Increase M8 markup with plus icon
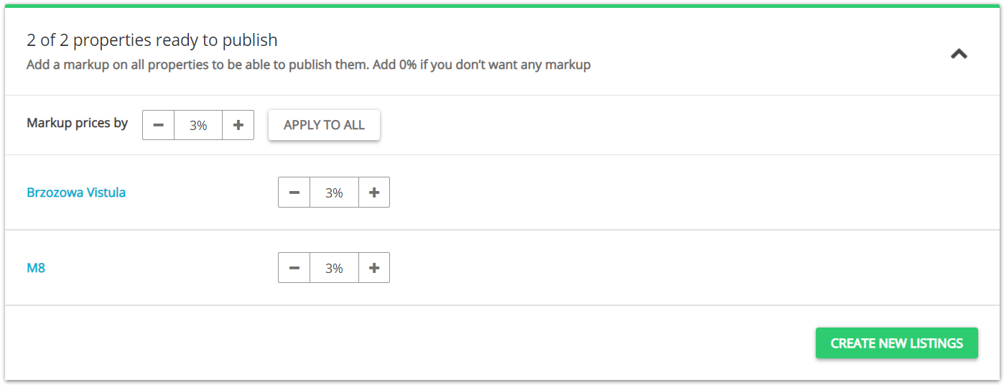 click(374, 268)
